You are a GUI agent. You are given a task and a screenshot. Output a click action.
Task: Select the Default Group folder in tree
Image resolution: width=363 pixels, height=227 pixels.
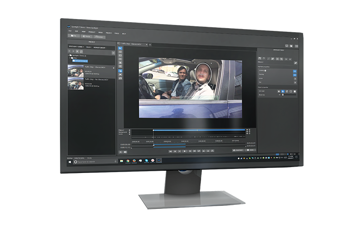click(x=80, y=61)
